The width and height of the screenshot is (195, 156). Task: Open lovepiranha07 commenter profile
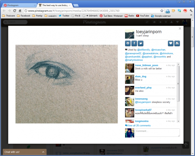tap(143, 110)
